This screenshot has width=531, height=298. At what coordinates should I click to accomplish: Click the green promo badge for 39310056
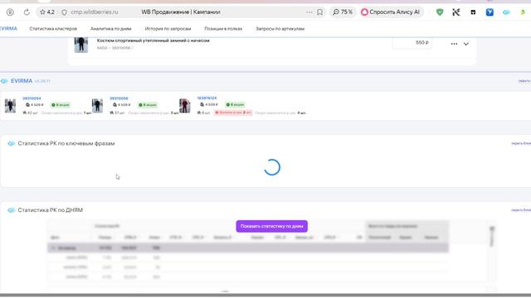(148, 105)
